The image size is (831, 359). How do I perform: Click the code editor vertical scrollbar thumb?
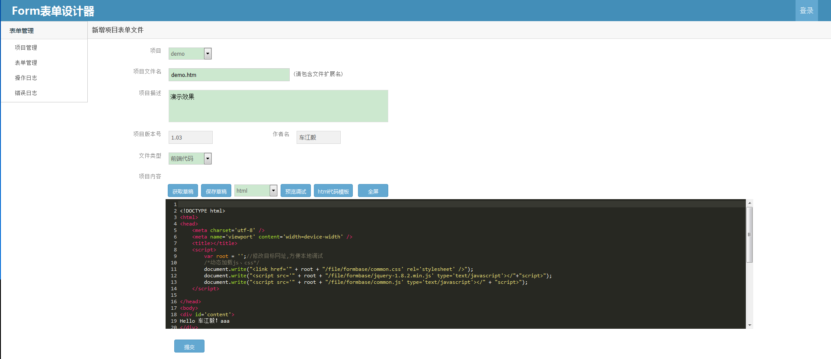tap(750, 235)
